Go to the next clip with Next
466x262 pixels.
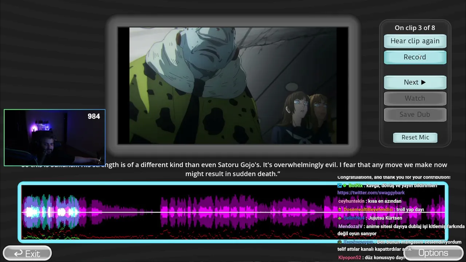pos(415,82)
